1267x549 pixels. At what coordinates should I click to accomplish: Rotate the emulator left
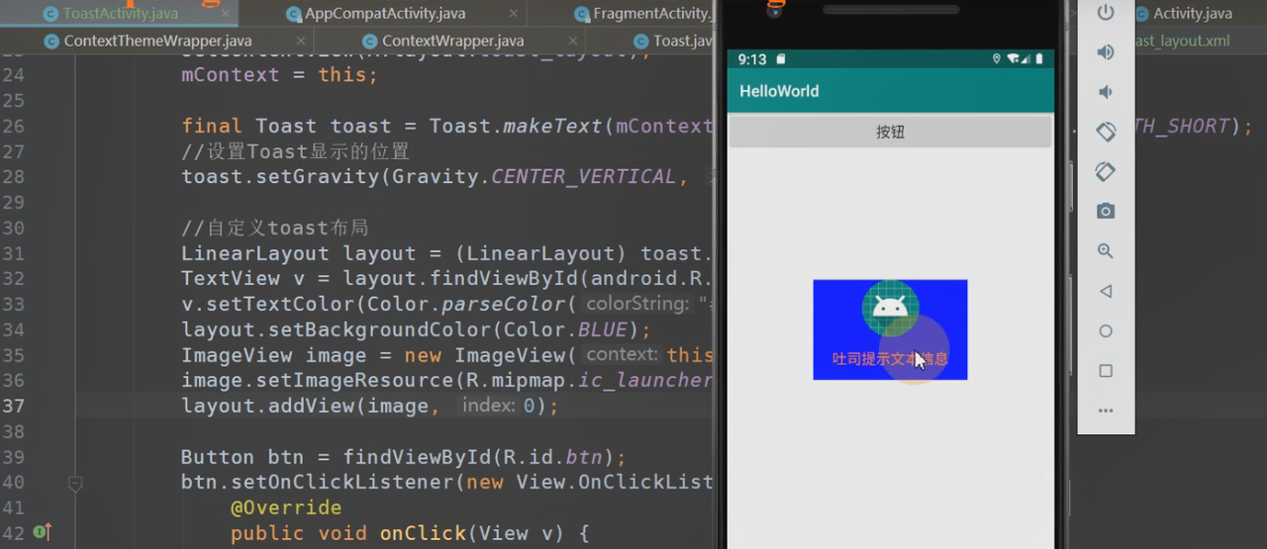1106,132
